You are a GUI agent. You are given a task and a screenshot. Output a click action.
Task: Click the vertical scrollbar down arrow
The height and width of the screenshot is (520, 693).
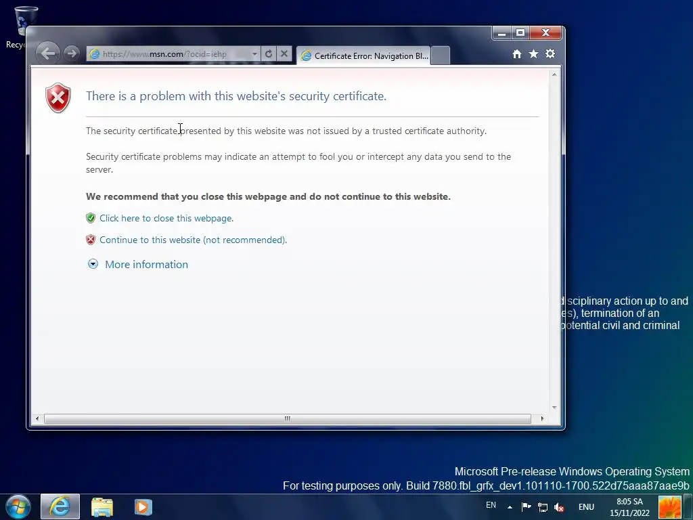coord(554,407)
